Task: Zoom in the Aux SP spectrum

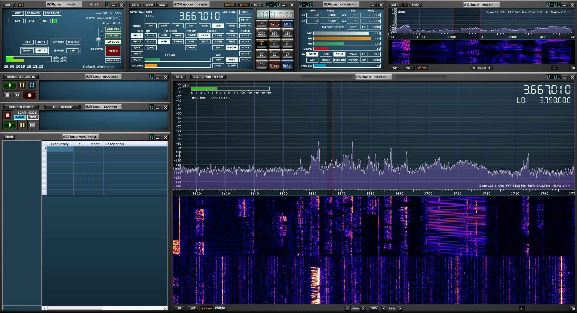Action: (490, 68)
